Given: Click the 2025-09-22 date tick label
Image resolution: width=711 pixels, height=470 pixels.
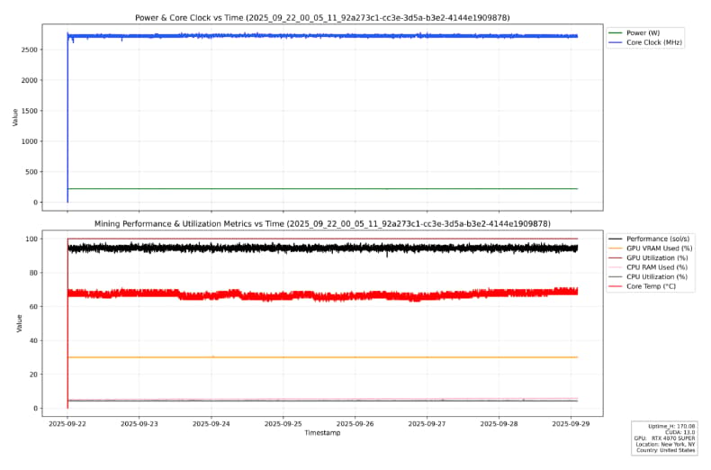Looking at the screenshot, I should (67, 424).
